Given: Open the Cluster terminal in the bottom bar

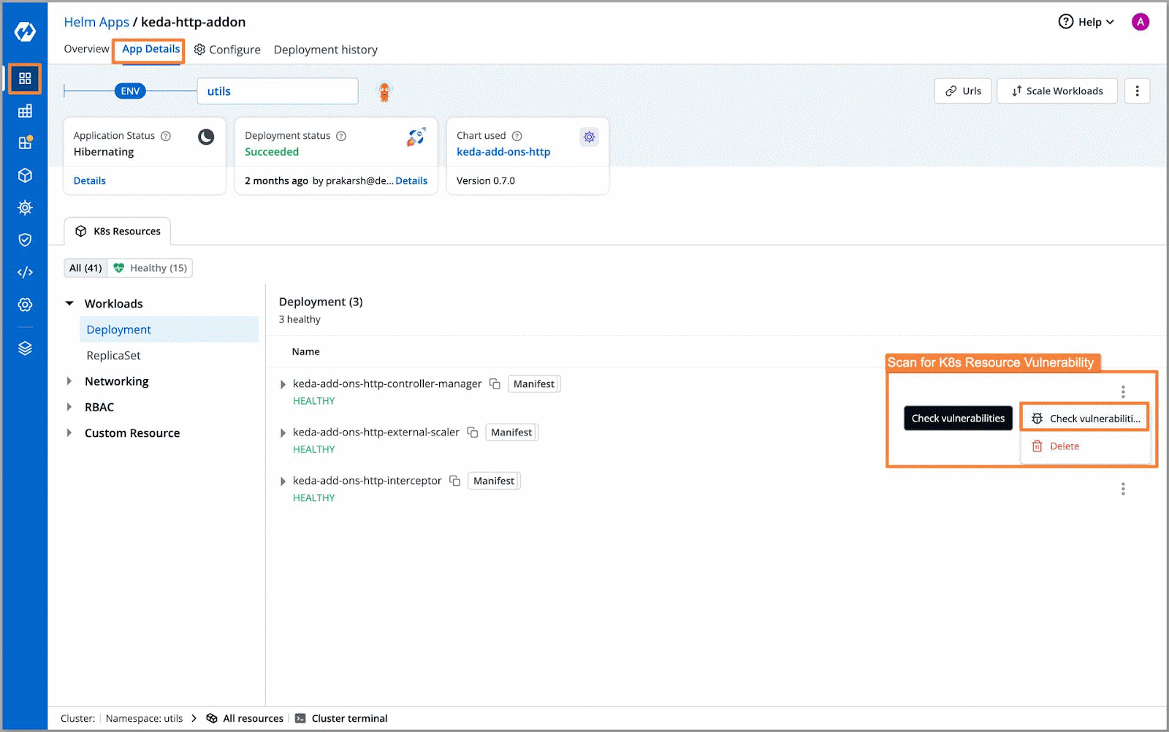Looking at the screenshot, I should (x=341, y=718).
